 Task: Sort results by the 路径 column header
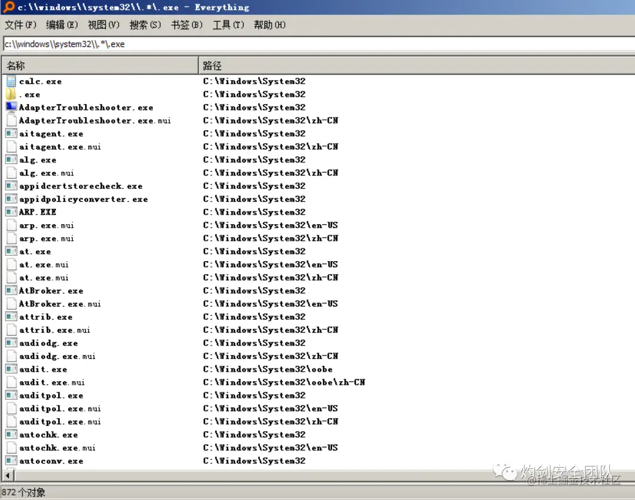pos(417,66)
